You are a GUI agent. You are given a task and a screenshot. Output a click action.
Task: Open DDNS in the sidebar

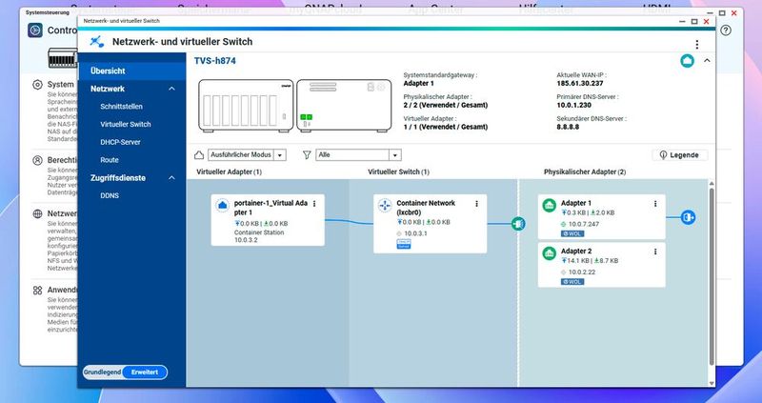click(110, 196)
